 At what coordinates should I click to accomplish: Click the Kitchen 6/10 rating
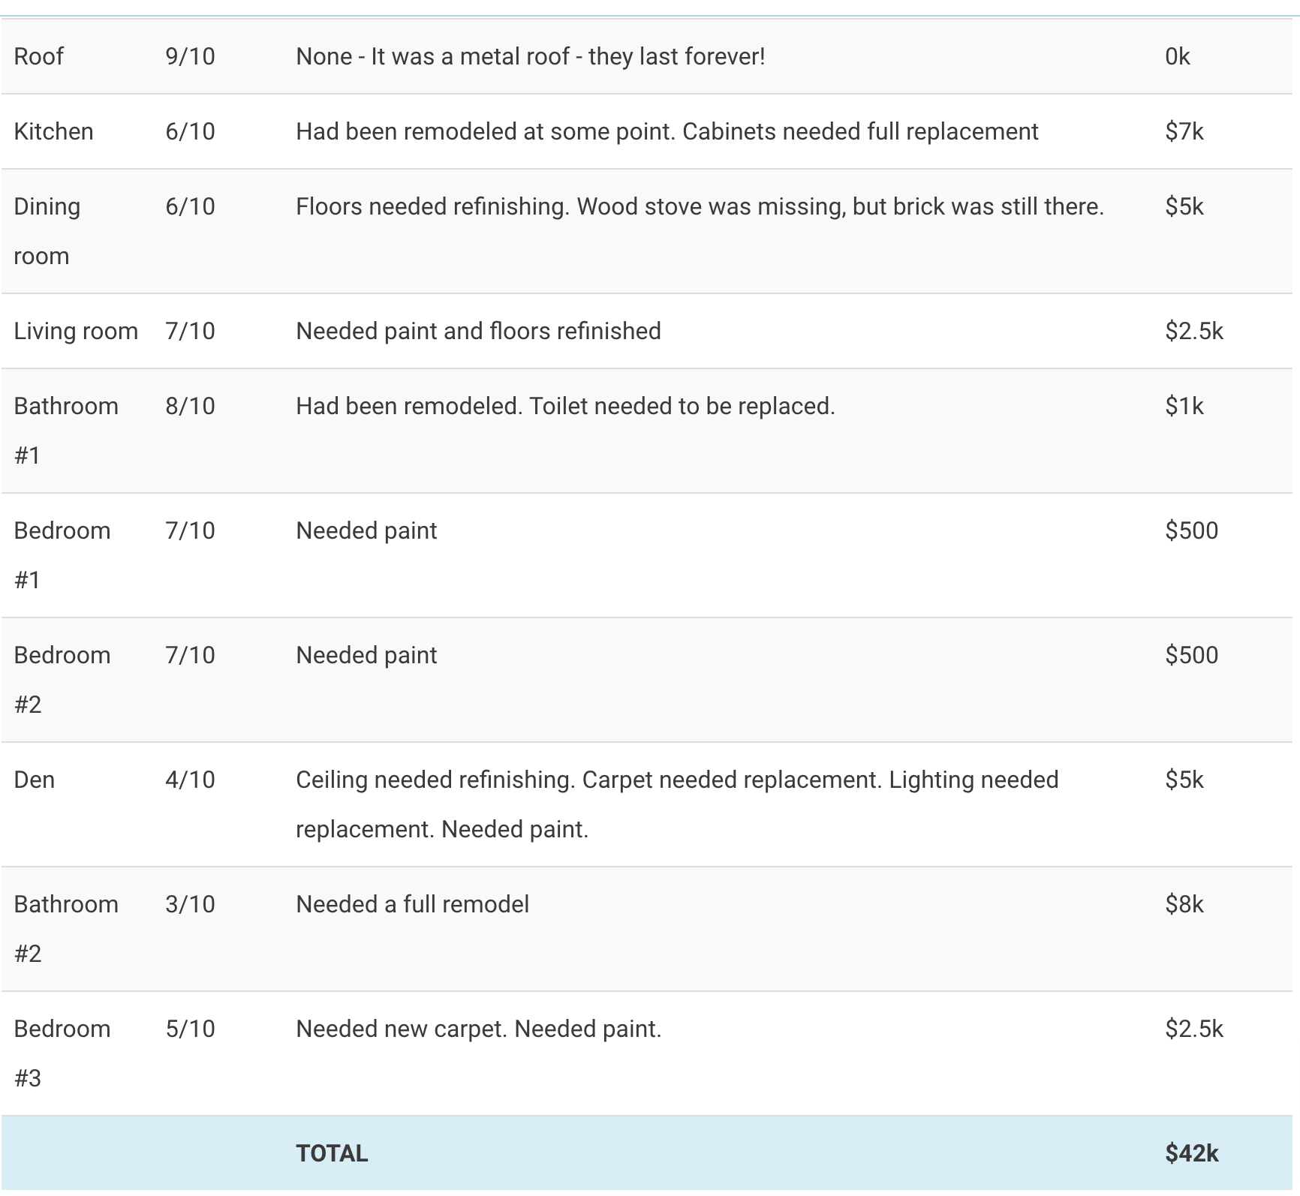click(190, 131)
